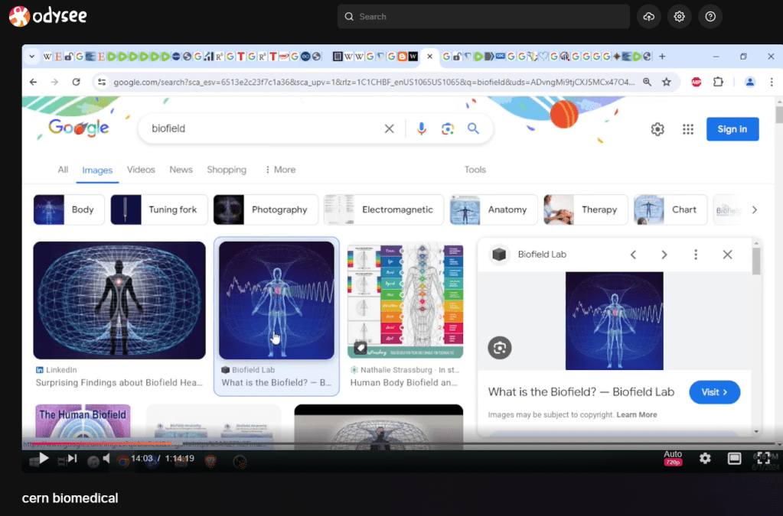Play the Odysee video

(x=44, y=459)
